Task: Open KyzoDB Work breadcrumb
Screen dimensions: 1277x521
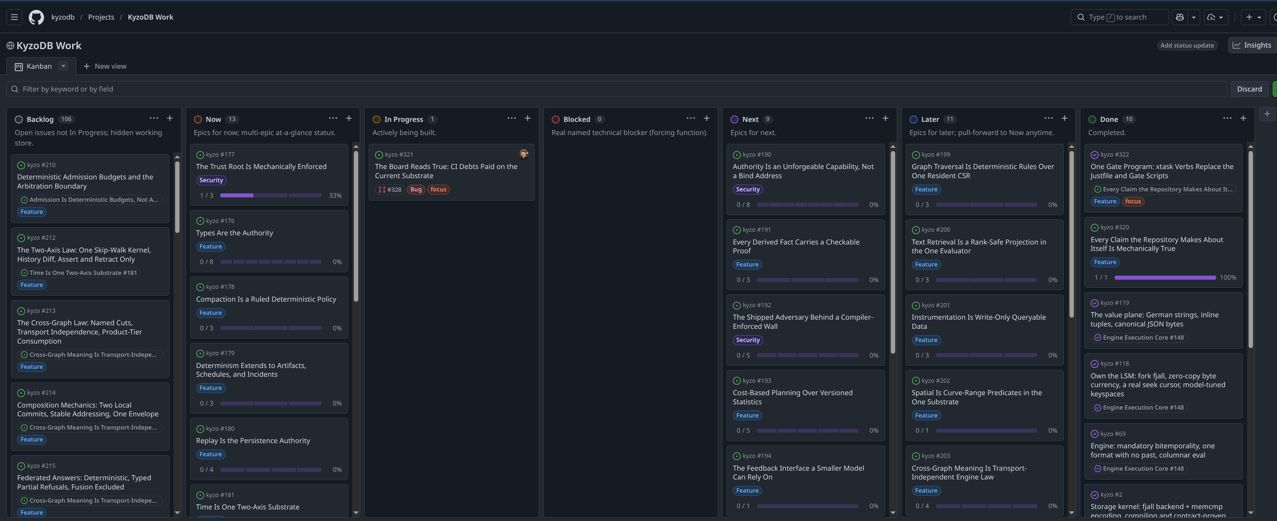Action: click(150, 17)
